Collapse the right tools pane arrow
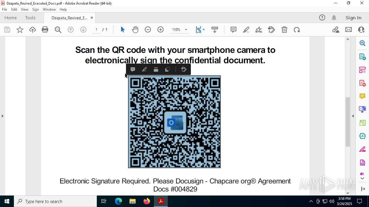This screenshot has height=207, width=369. [x=353, y=116]
